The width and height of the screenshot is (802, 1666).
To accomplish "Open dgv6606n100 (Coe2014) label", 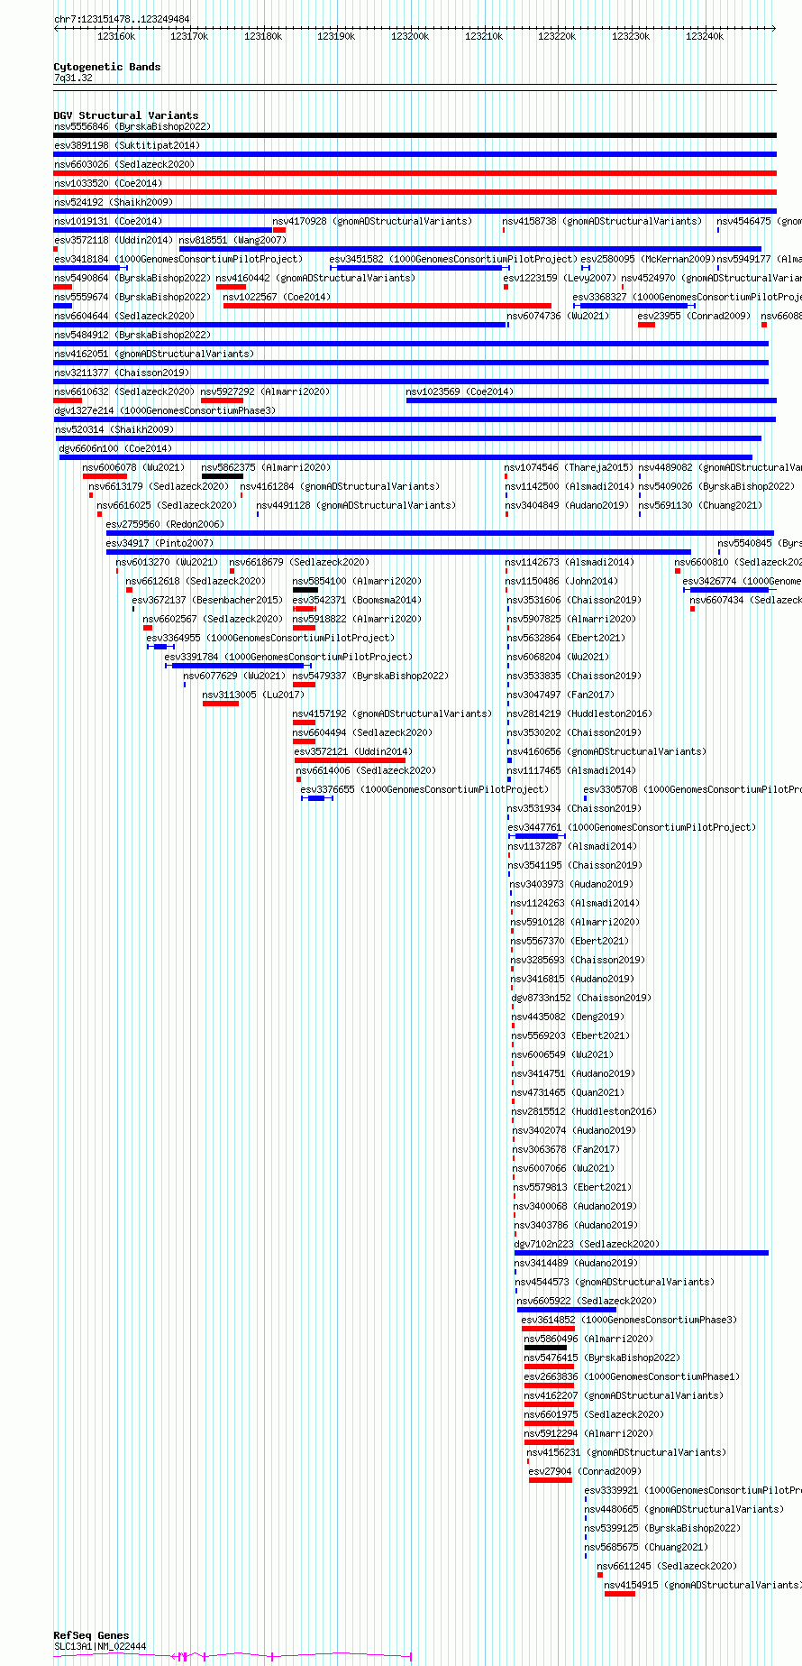I will coord(115,448).
